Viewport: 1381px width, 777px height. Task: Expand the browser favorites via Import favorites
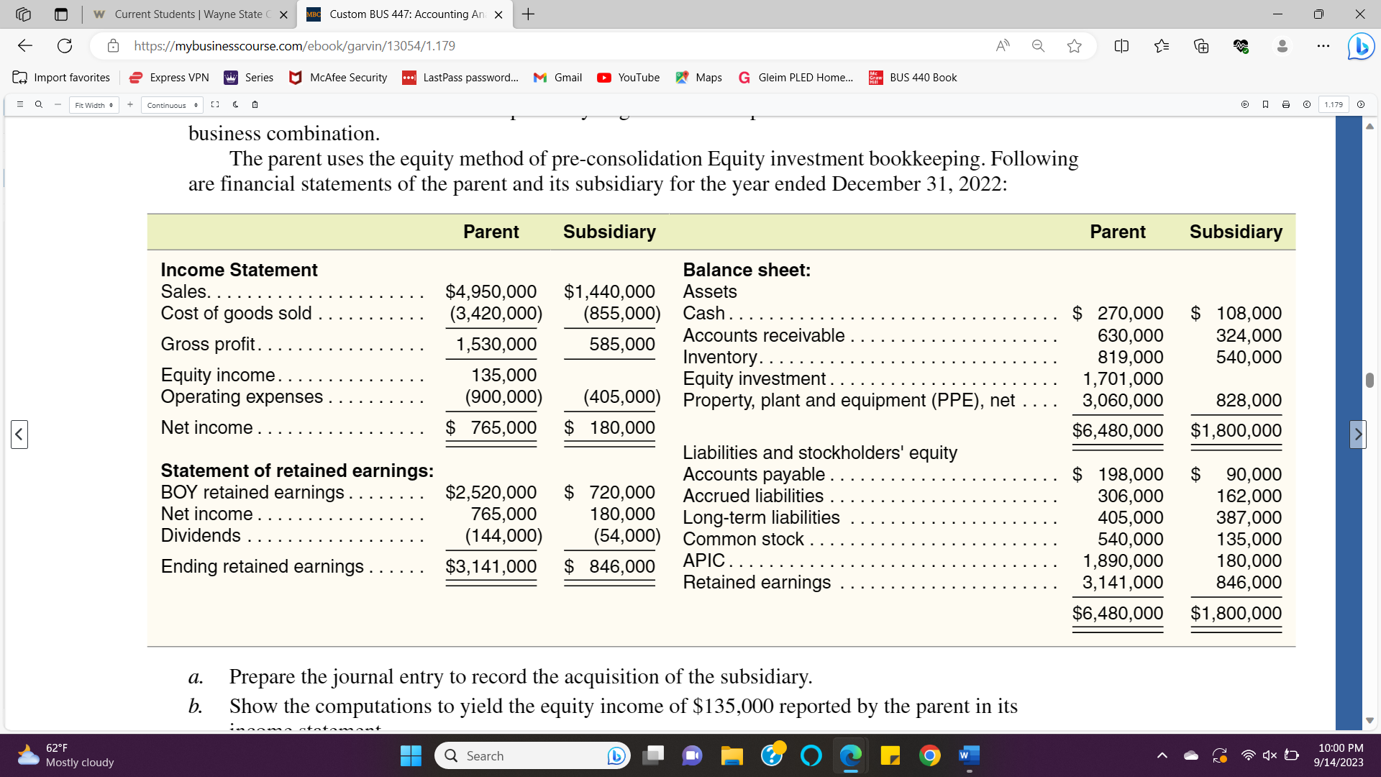click(62, 77)
